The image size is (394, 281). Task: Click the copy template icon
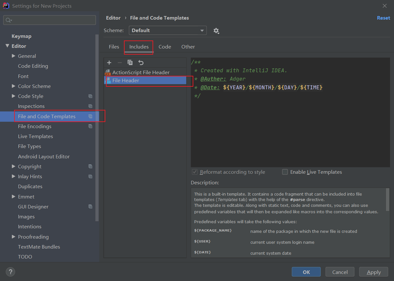(130, 63)
